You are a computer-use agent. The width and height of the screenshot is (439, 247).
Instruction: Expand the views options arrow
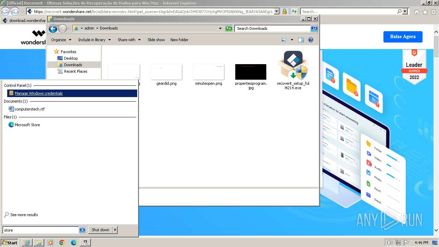point(292,40)
